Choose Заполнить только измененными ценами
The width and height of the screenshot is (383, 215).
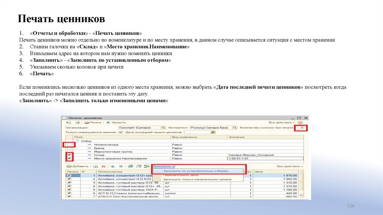pyautogui.click(x=197, y=179)
